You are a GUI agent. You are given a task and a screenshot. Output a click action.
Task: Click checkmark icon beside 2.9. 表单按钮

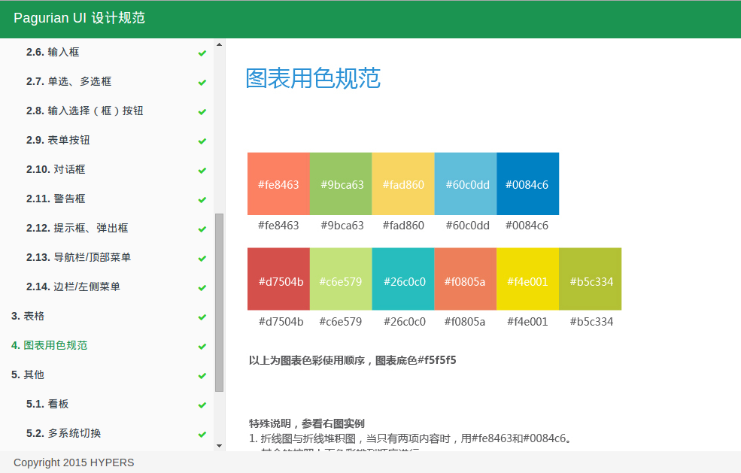(202, 141)
